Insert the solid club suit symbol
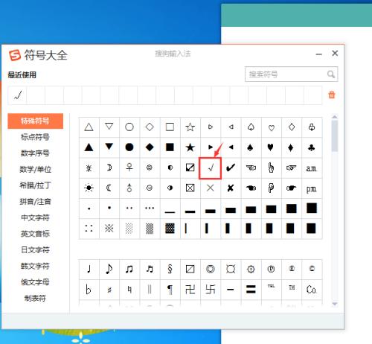 pyautogui.click(x=312, y=147)
